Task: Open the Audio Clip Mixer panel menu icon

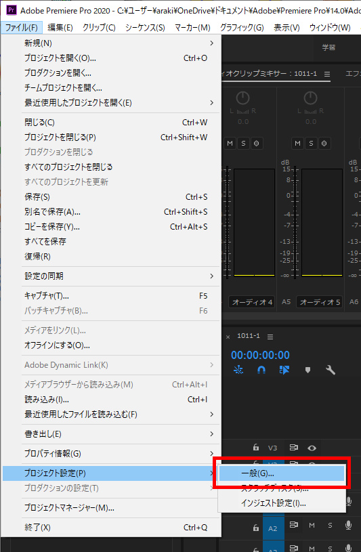Action: coord(327,74)
